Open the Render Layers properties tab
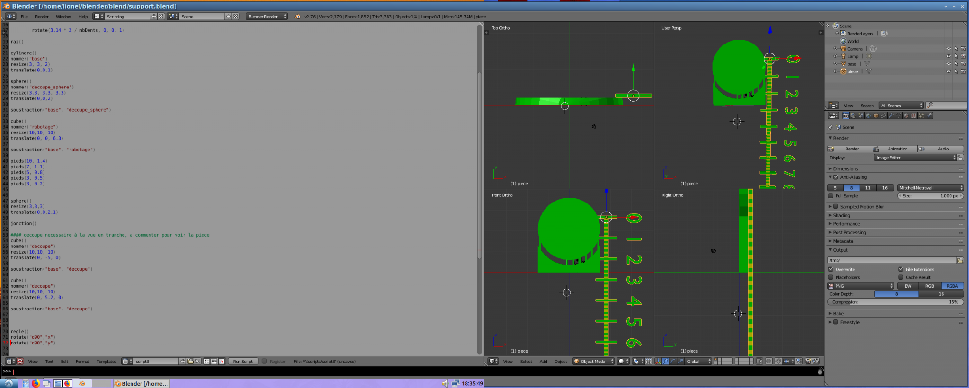 tap(853, 115)
